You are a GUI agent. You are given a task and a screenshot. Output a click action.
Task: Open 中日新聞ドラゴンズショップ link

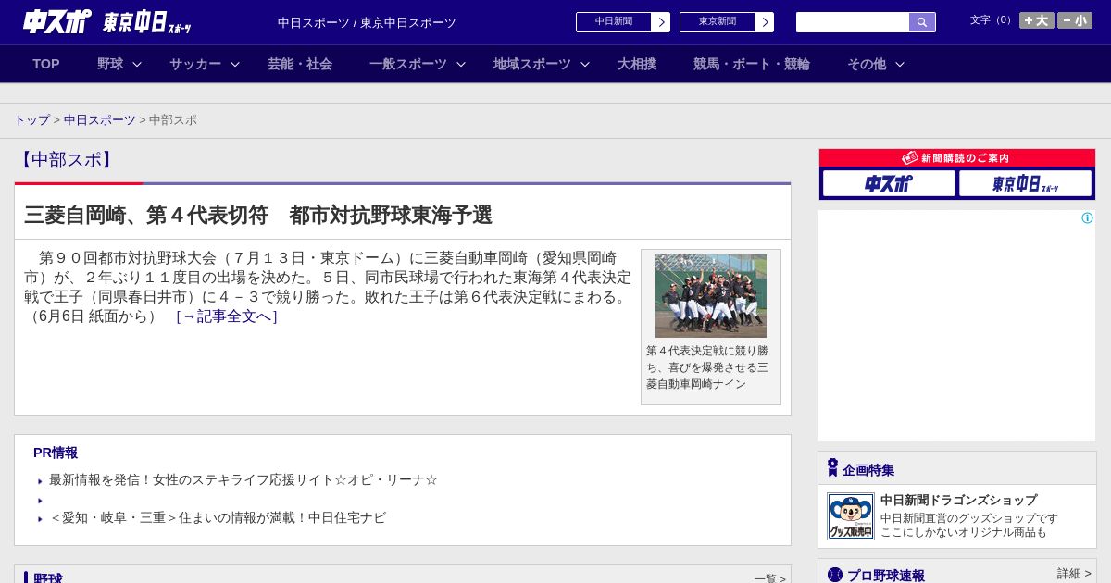coord(958,500)
